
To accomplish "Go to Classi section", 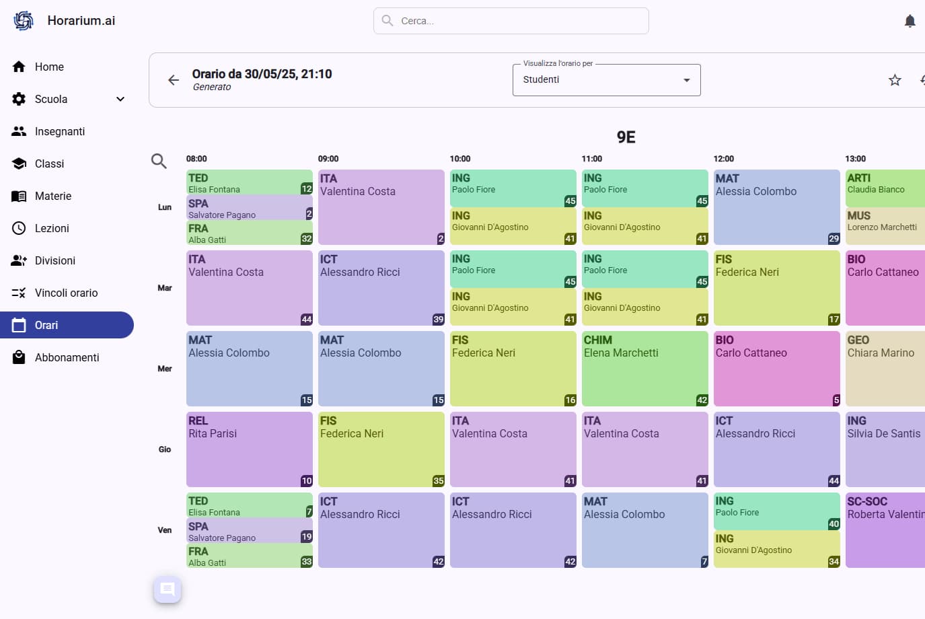I will [x=49, y=163].
